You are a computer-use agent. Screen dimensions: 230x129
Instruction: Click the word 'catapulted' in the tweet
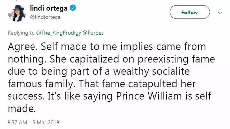153,84
